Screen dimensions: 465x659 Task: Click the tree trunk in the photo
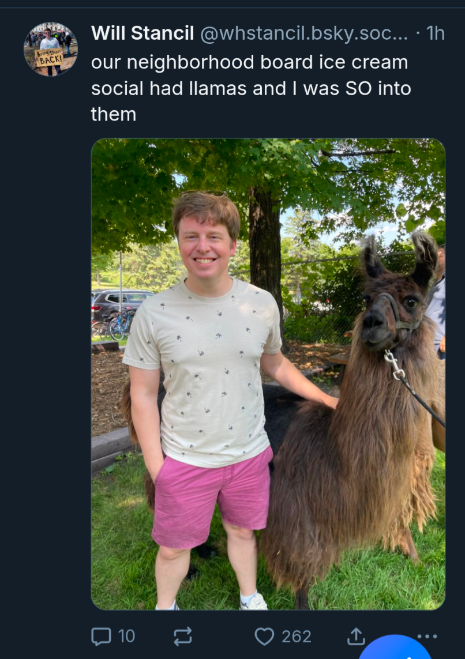click(x=265, y=252)
